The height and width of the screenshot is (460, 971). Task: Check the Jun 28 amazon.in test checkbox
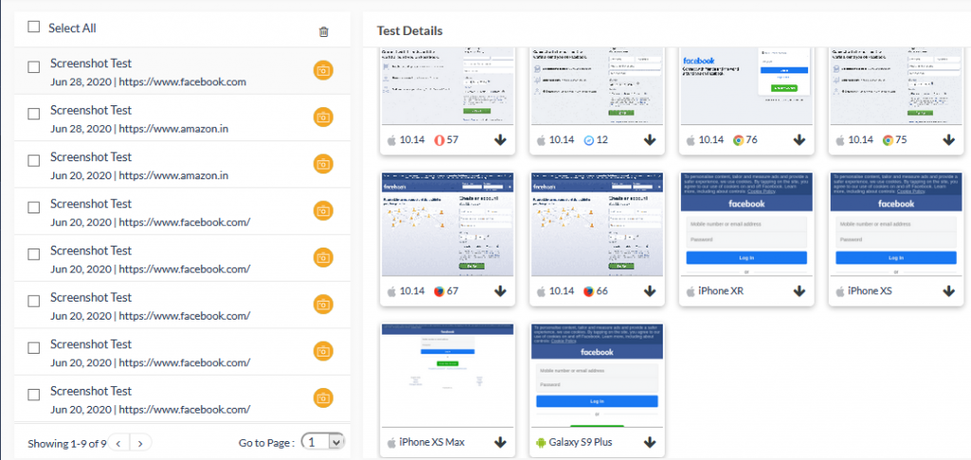[34, 114]
